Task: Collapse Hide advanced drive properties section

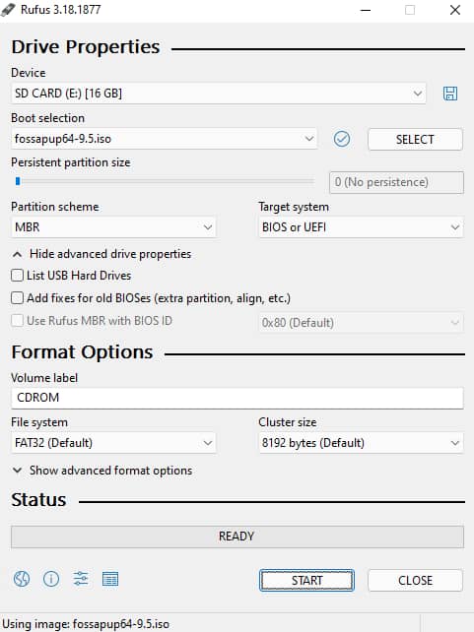Action: pyautogui.click(x=102, y=254)
